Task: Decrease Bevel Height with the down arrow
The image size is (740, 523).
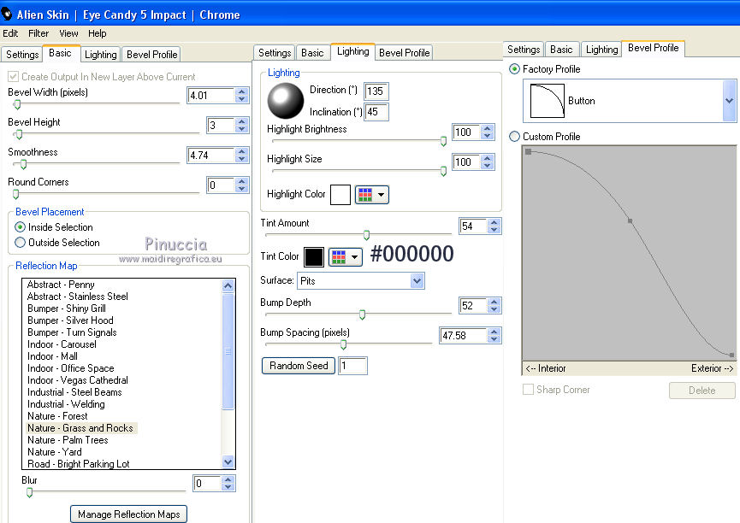Action: 241,129
